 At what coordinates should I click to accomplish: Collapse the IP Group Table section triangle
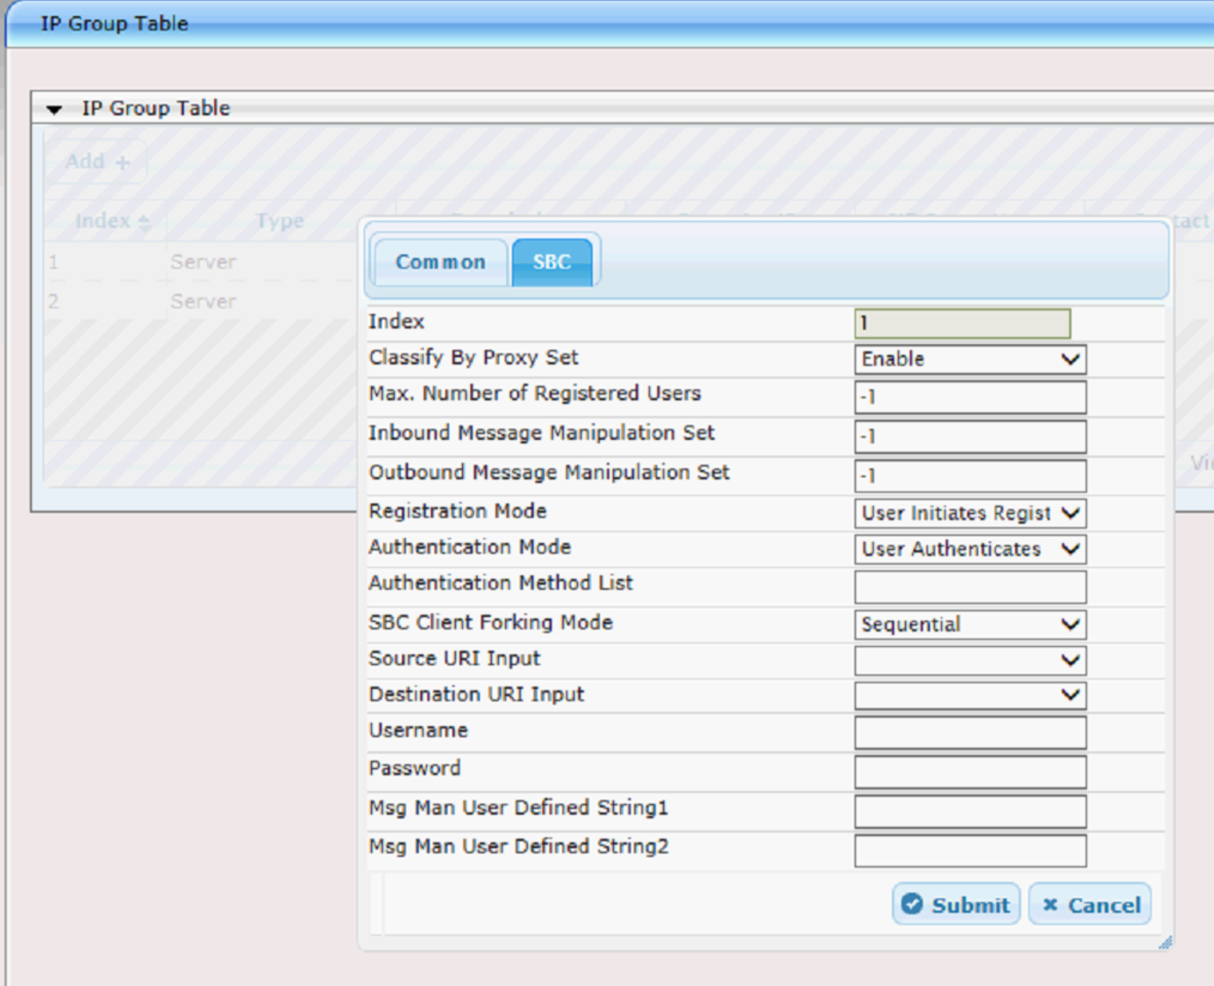pyautogui.click(x=54, y=109)
